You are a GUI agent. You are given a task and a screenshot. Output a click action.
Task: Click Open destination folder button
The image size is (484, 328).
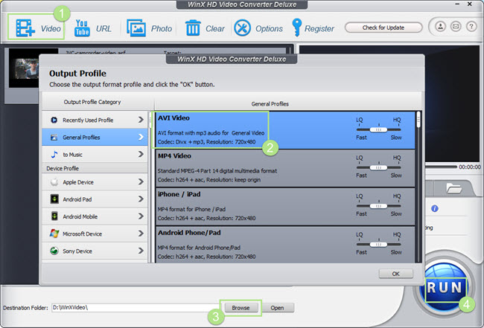click(x=277, y=308)
